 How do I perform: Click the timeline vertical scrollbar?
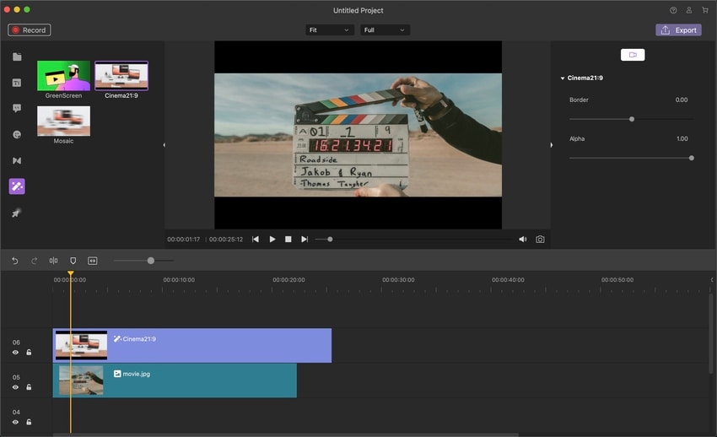pos(710,334)
